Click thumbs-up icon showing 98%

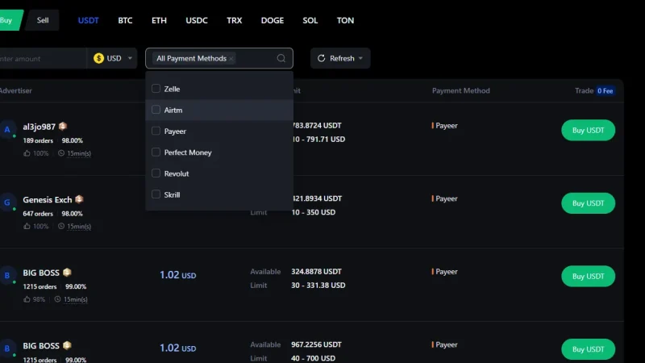click(27, 299)
